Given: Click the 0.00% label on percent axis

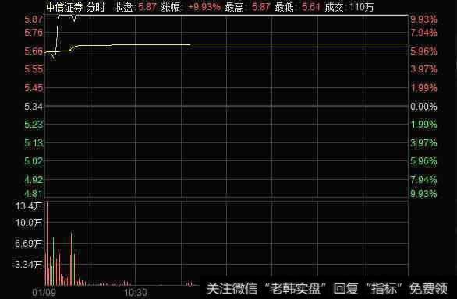Looking at the screenshot, I should tap(423, 107).
